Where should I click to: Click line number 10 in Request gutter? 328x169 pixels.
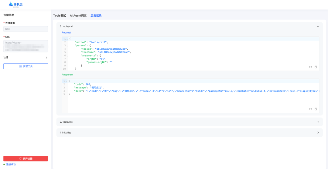(64, 69)
